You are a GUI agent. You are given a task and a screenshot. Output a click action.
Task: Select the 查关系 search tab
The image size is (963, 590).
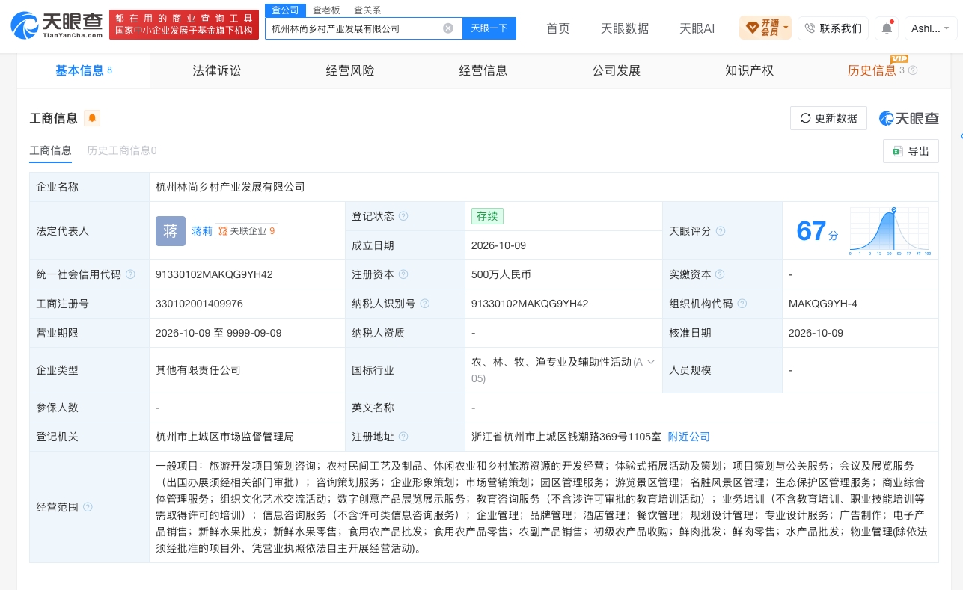[x=367, y=10]
